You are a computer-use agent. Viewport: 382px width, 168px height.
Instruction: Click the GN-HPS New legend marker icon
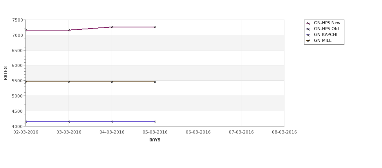(x=308, y=23)
